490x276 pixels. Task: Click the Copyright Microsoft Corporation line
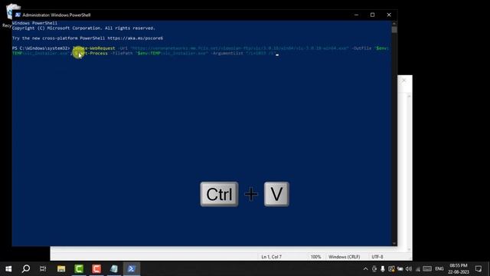(x=83, y=28)
